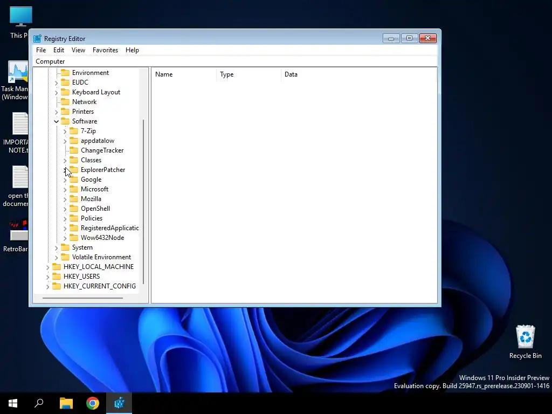Viewport: 552px width, 414px height.
Task: Select the System folder icon
Action: pyautogui.click(x=65, y=247)
